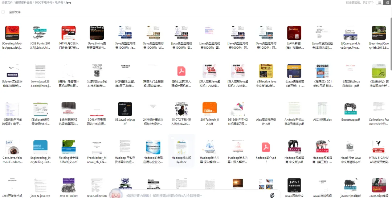Select file name Ajax高级程序设计.pdf
This screenshot has height=198, width=392.
tap(266, 122)
